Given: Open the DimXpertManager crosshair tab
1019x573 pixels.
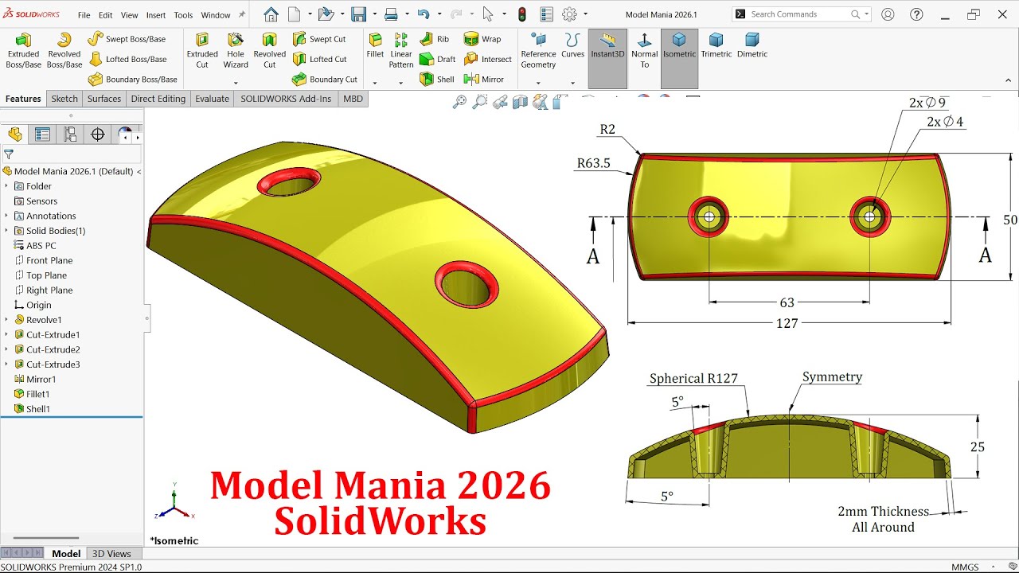Looking at the screenshot, I should tap(98, 134).
